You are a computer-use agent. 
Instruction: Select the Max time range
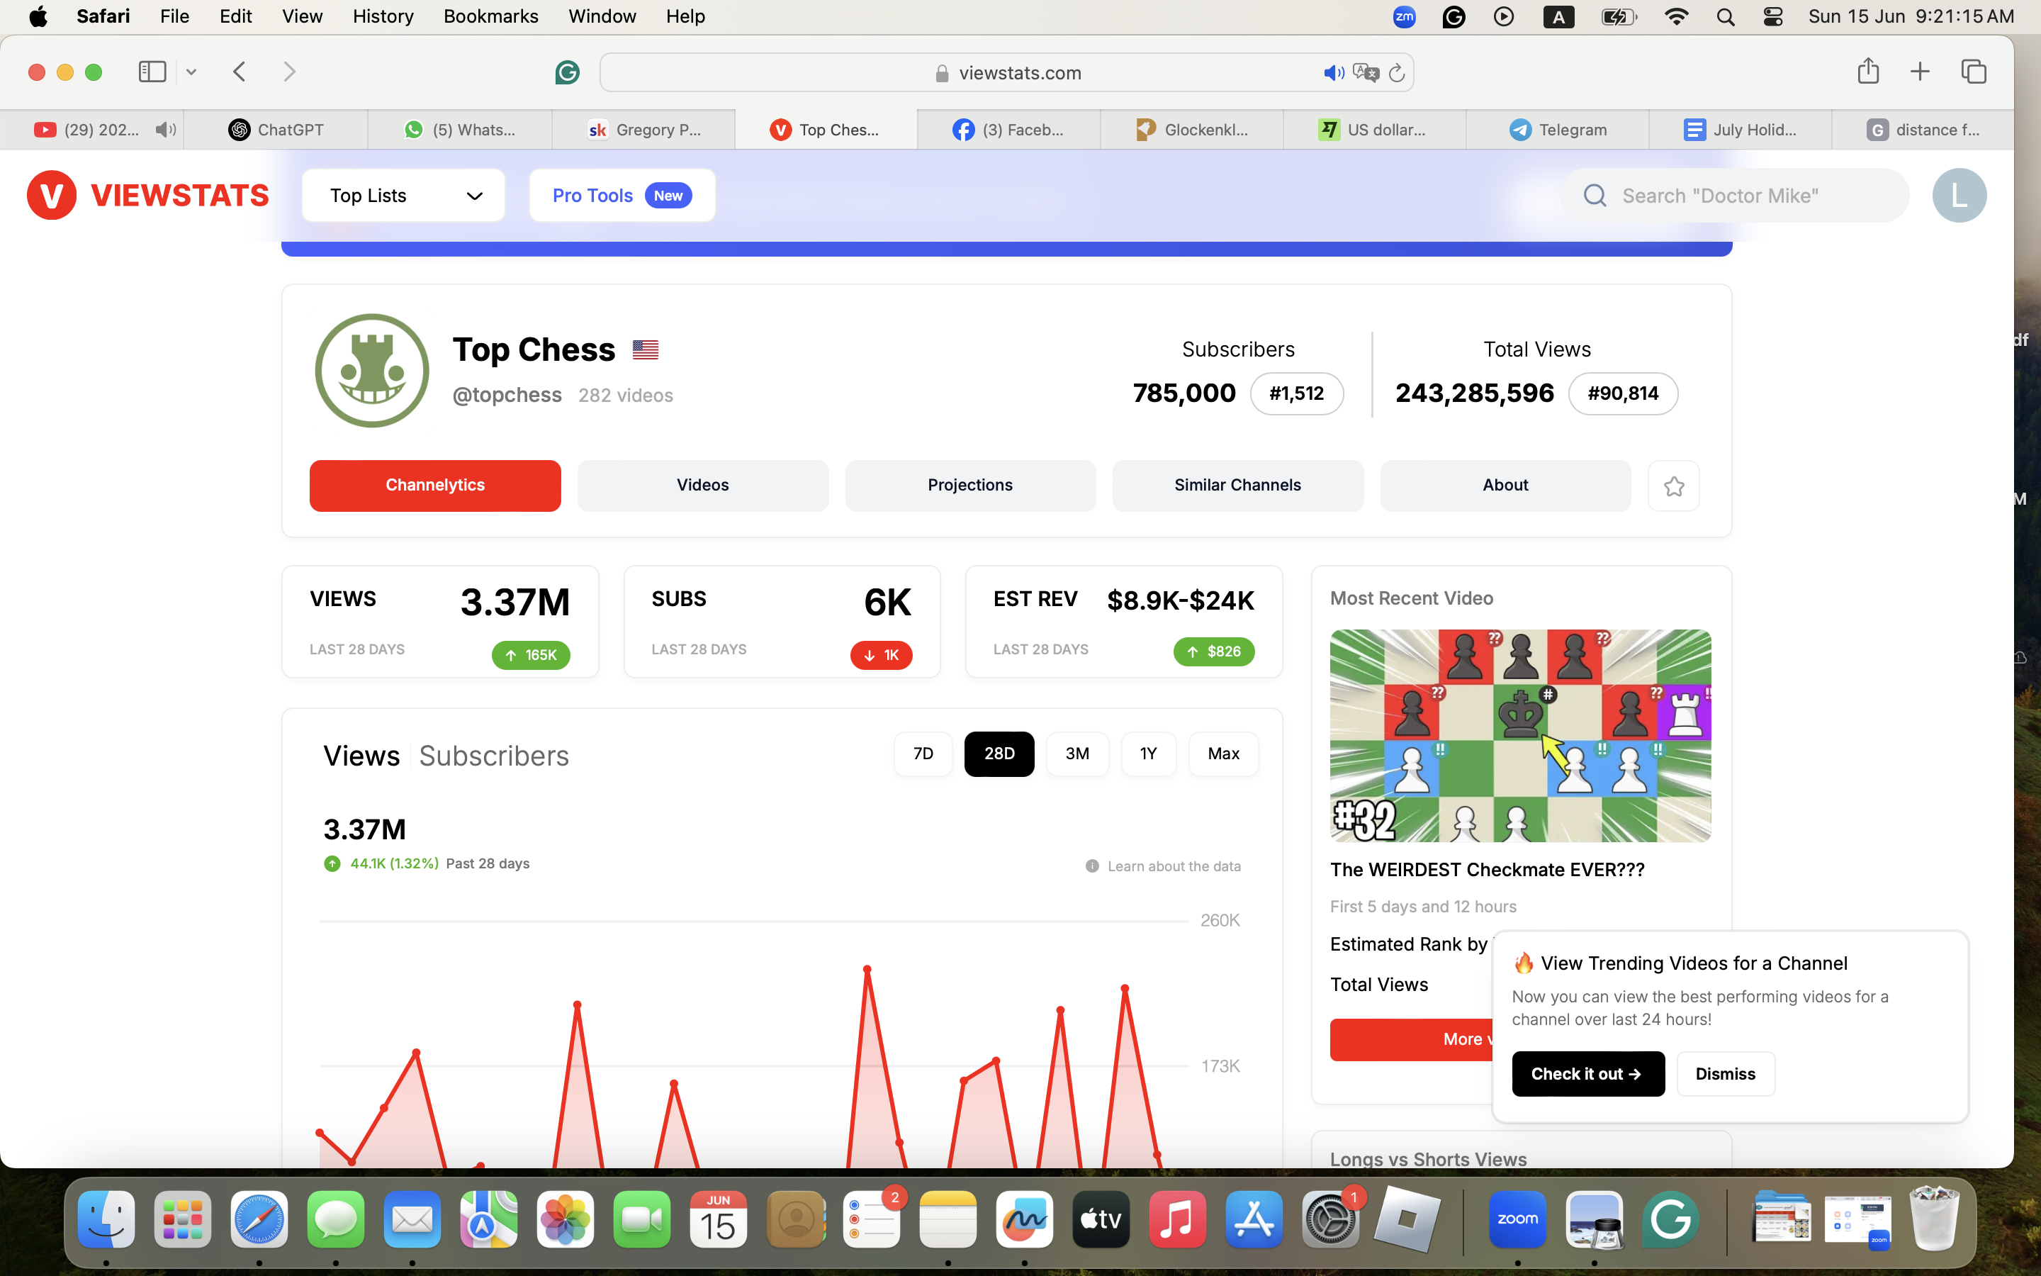(1223, 753)
